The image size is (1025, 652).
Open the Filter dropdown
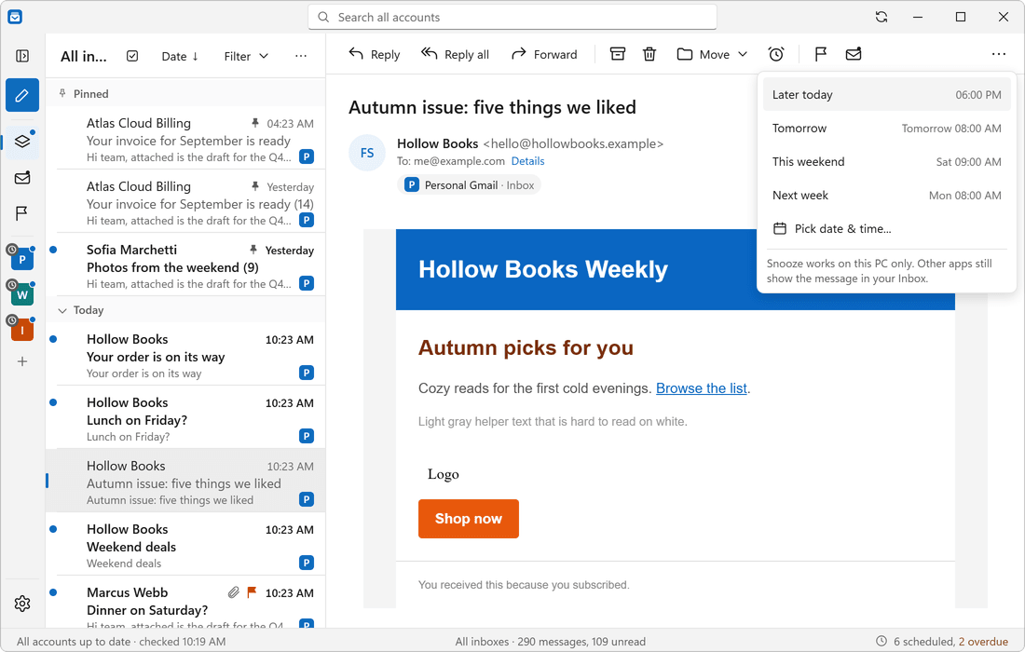[x=246, y=56]
